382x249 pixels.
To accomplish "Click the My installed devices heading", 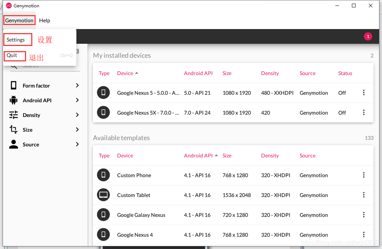I will (x=122, y=56).
